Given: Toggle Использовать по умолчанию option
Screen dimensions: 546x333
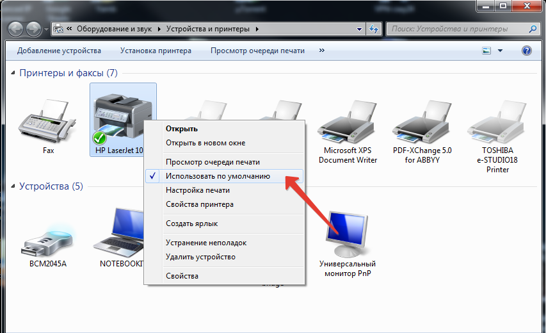Looking at the screenshot, I should pyautogui.click(x=224, y=176).
